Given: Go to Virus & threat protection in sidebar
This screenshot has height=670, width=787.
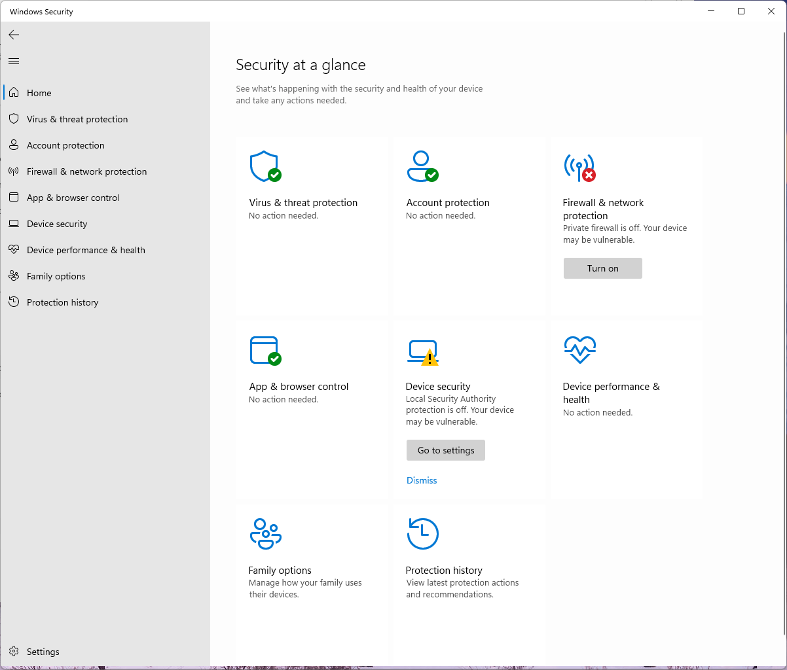Looking at the screenshot, I should [105, 119].
